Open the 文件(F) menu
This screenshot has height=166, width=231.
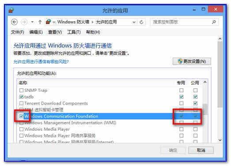pyautogui.click(x=17, y=32)
